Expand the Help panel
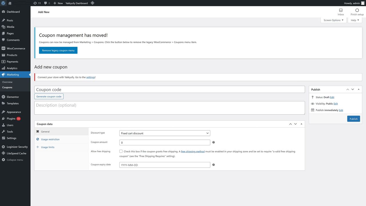Image resolution: width=366 pixels, height=206 pixels. [355, 20]
